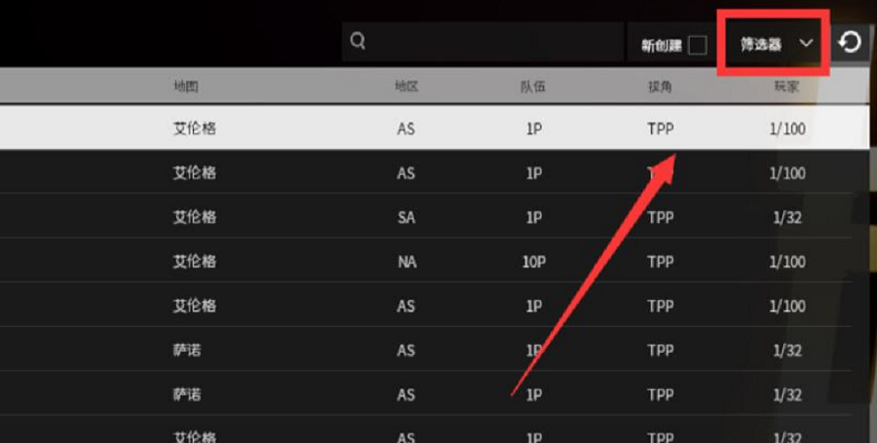Expand the filter chevron arrow
Image resolution: width=877 pixels, height=443 pixels.
805,43
